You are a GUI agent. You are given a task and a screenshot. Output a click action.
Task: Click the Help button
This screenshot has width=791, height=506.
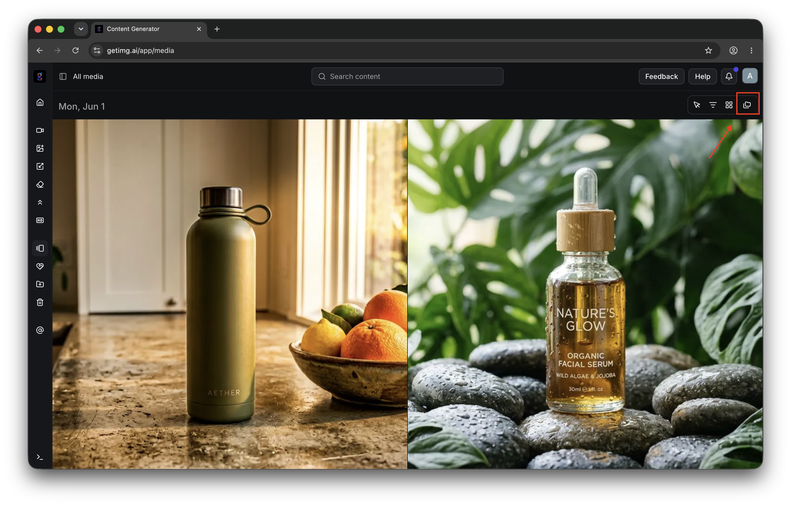coord(702,77)
